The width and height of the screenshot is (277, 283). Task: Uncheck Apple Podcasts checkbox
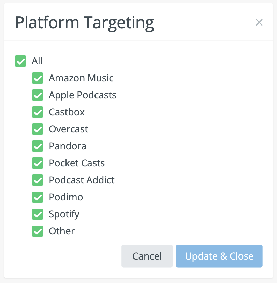click(38, 95)
